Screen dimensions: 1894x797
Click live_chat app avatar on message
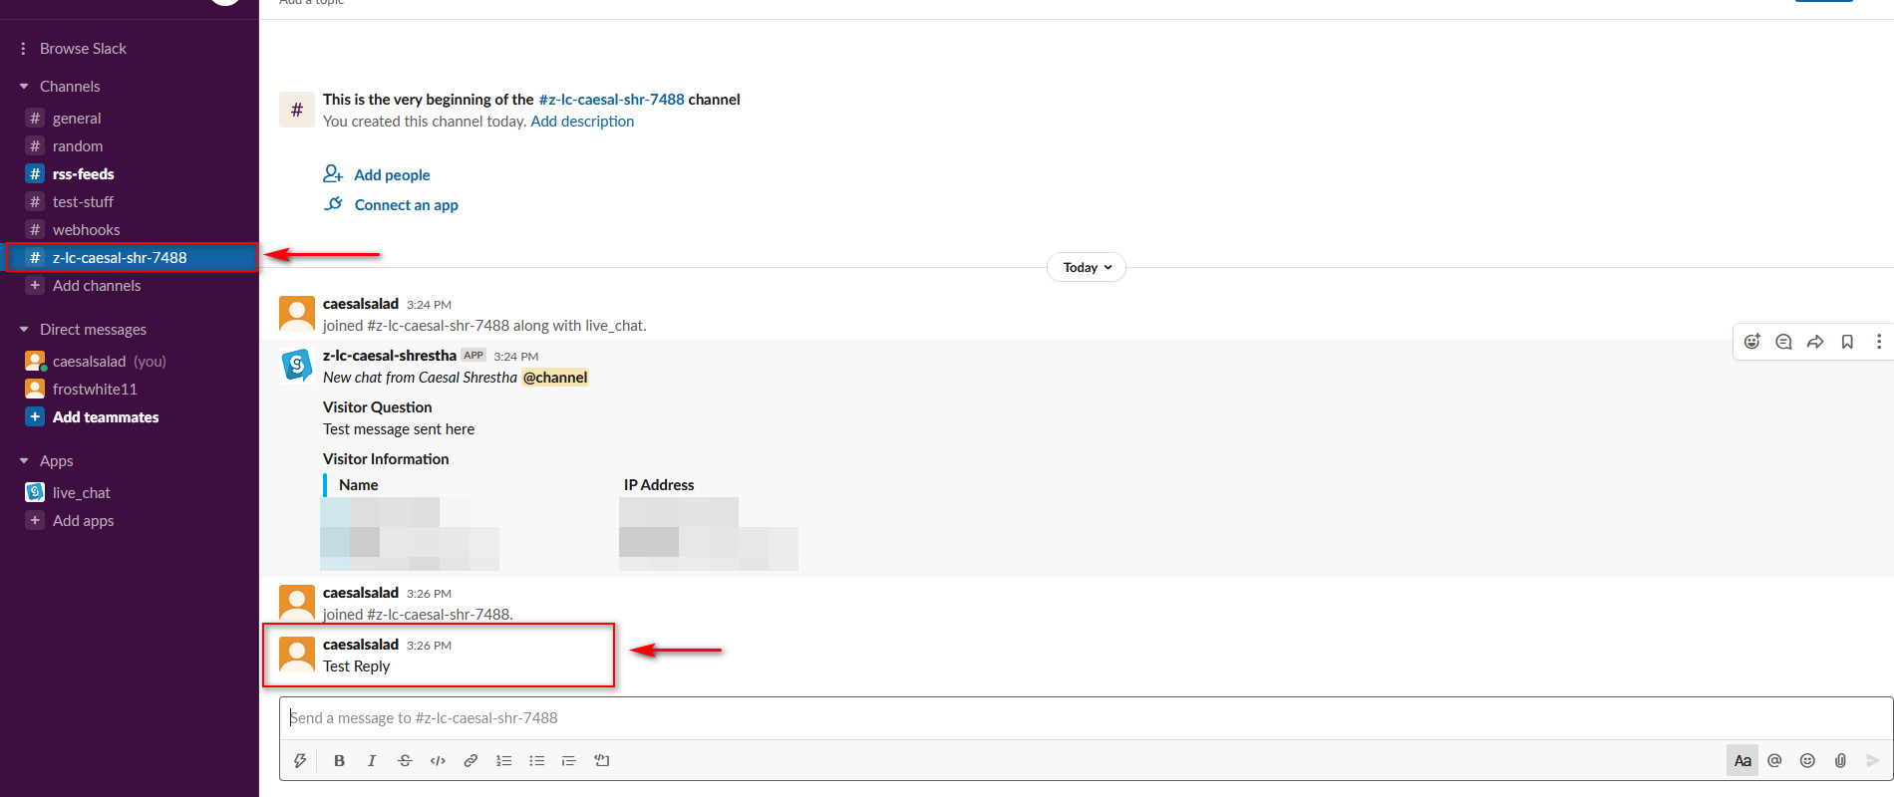pyautogui.click(x=297, y=366)
